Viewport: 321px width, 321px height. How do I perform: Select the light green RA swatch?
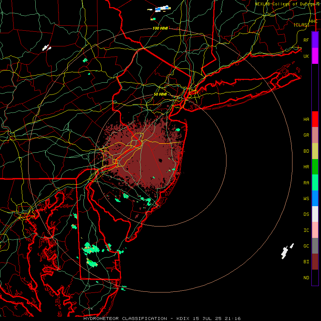315,183
